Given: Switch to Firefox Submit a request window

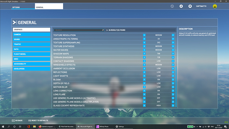Looking at the screenshot, I should pyautogui.click(x=47, y=127).
